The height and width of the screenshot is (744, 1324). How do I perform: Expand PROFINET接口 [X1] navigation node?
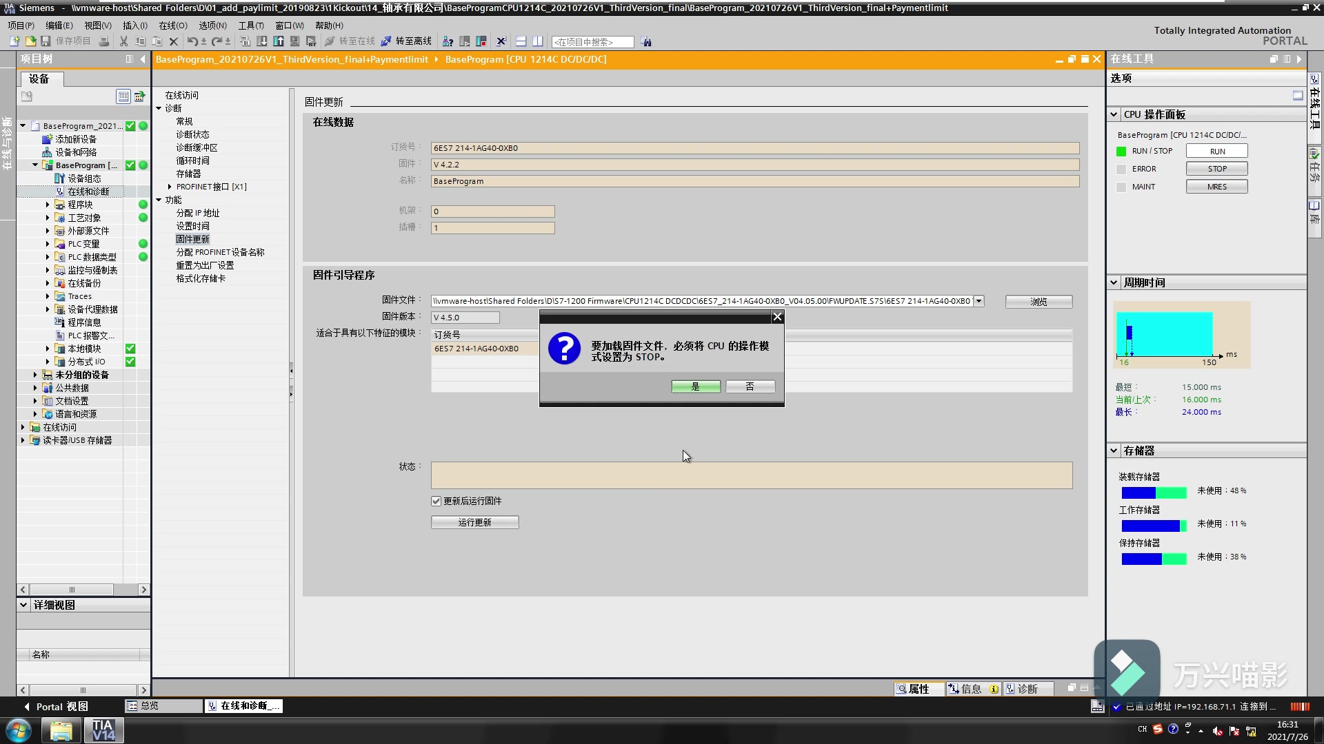[x=170, y=187]
